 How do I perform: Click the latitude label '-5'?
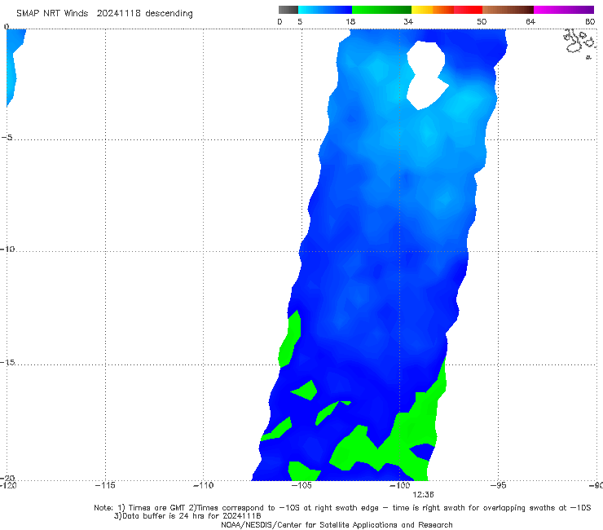pyautogui.click(x=7, y=138)
